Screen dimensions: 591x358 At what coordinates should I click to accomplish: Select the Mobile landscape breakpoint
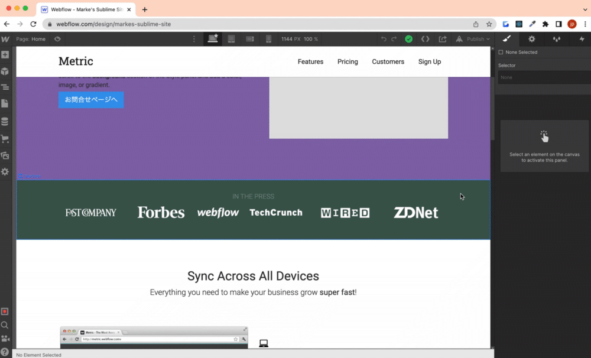click(x=250, y=39)
